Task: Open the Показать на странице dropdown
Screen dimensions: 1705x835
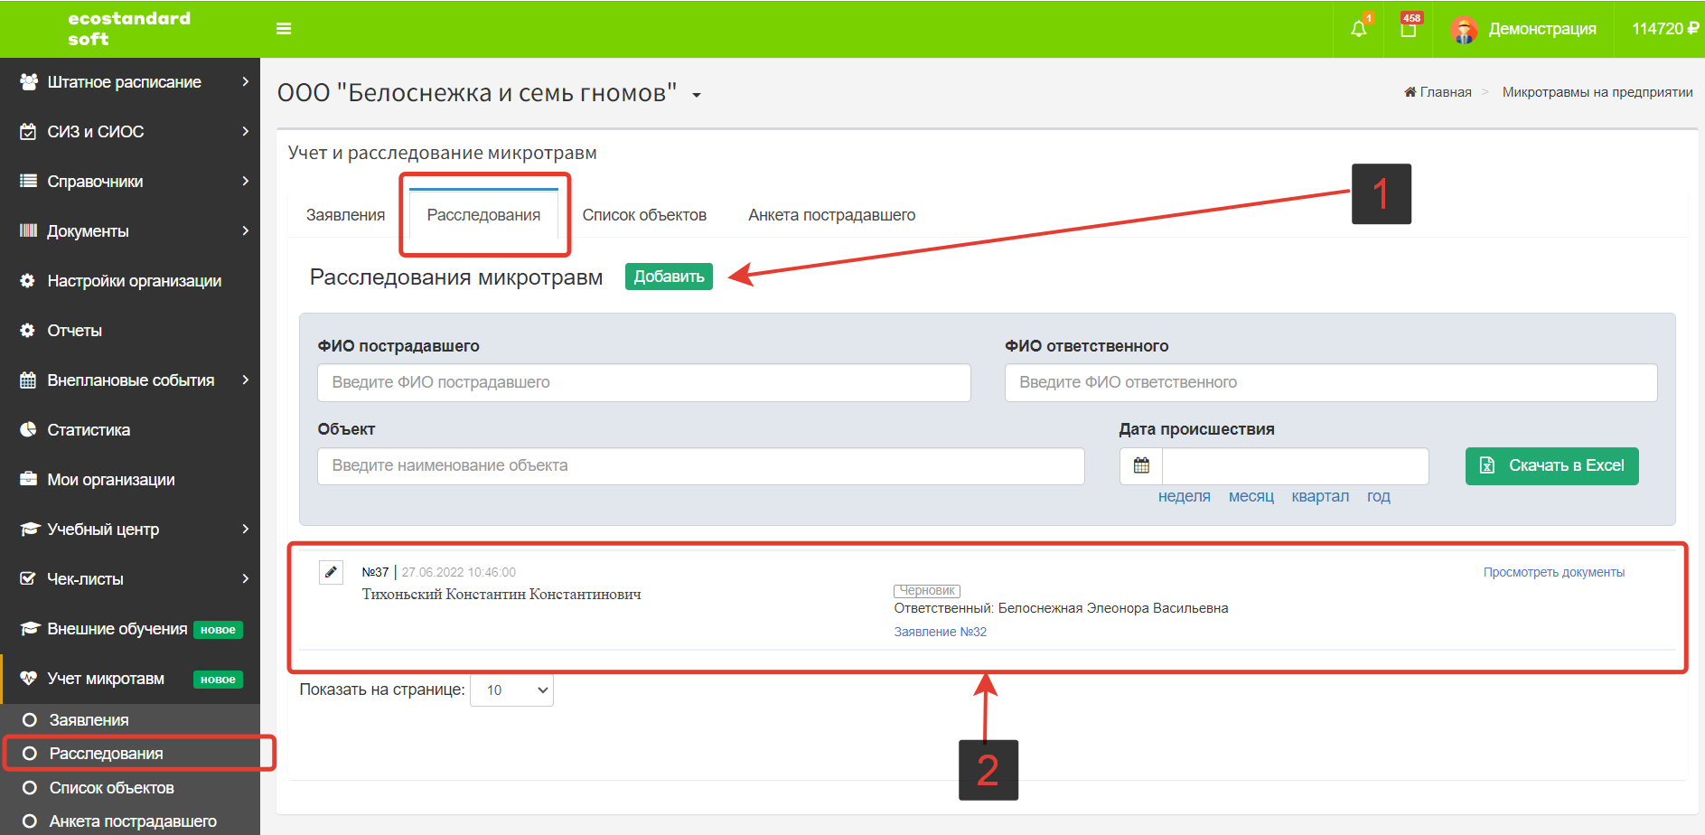Action: coord(512,690)
